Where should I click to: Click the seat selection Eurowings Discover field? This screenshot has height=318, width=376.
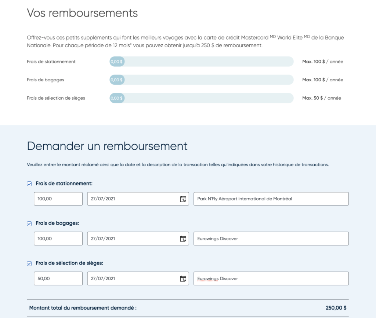pyautogui.click(x=271, y=278)
